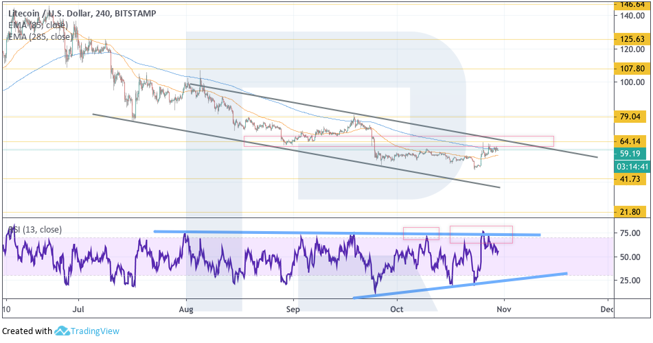Viewport: 653px width, 343px height.
Task: Click the Litecoin / U.S. Dollar chart title
Action: click(x=81, y=14)
